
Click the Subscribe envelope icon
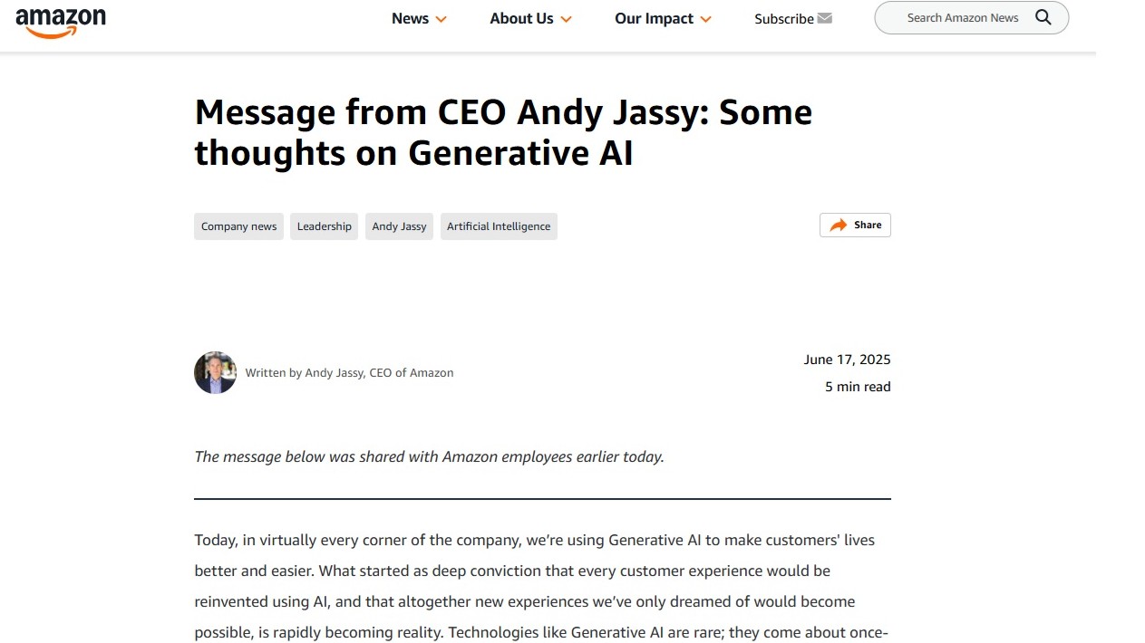824,18
